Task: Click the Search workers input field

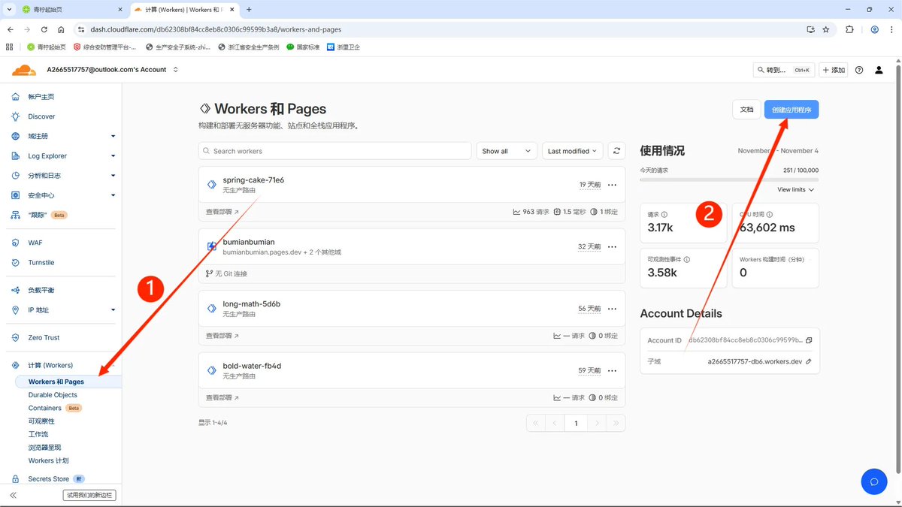Action: tap(334, 151)
